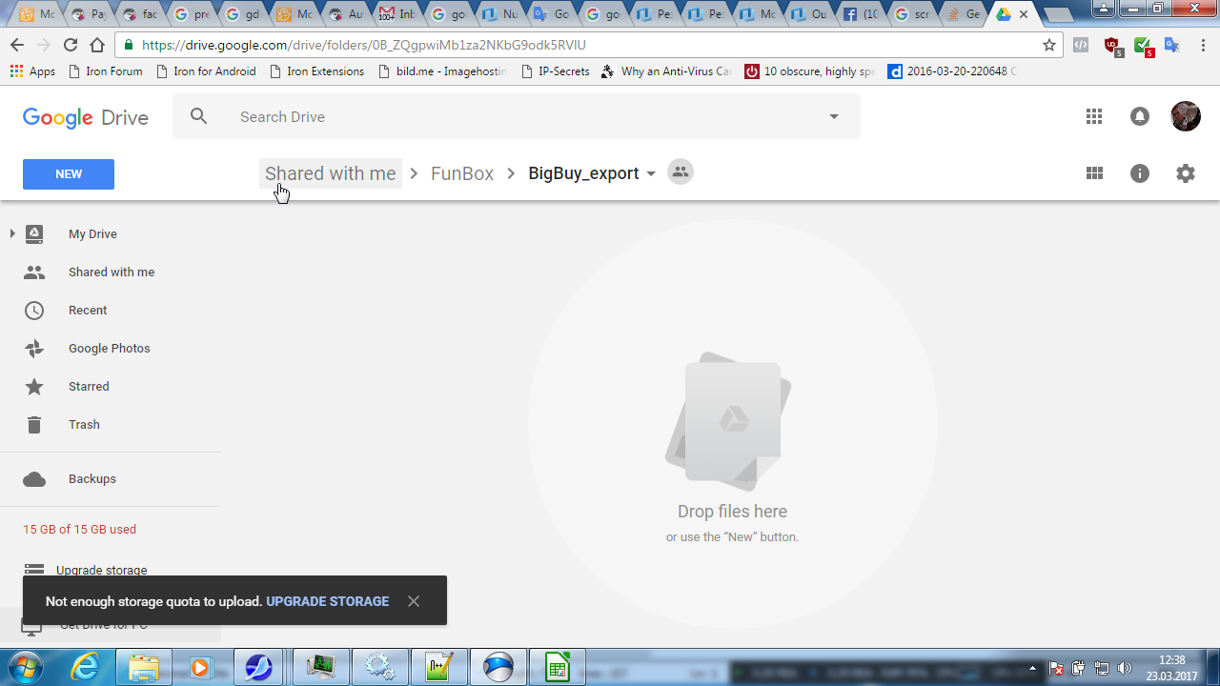
Task: Switch to the tab starting with "scr"
Action: [x=912, y=14]
